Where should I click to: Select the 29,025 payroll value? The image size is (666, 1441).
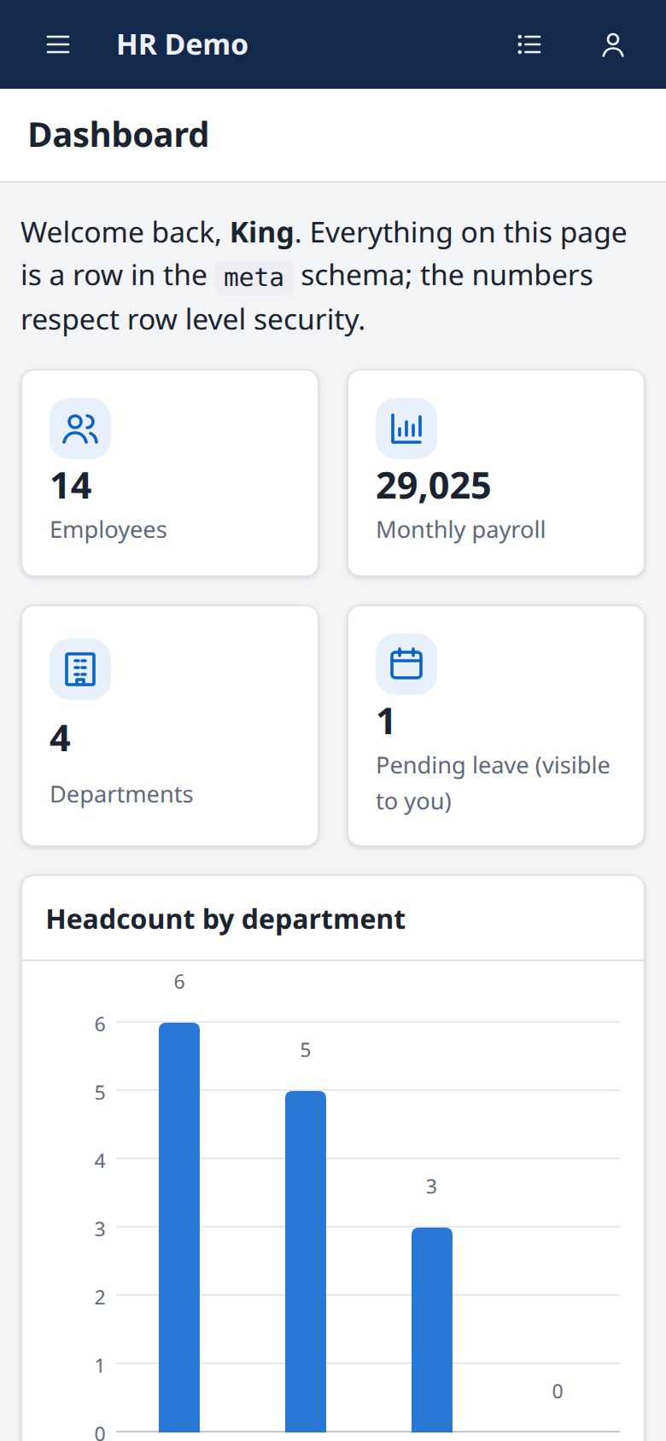pyautogui.click(x=434, y=486)
